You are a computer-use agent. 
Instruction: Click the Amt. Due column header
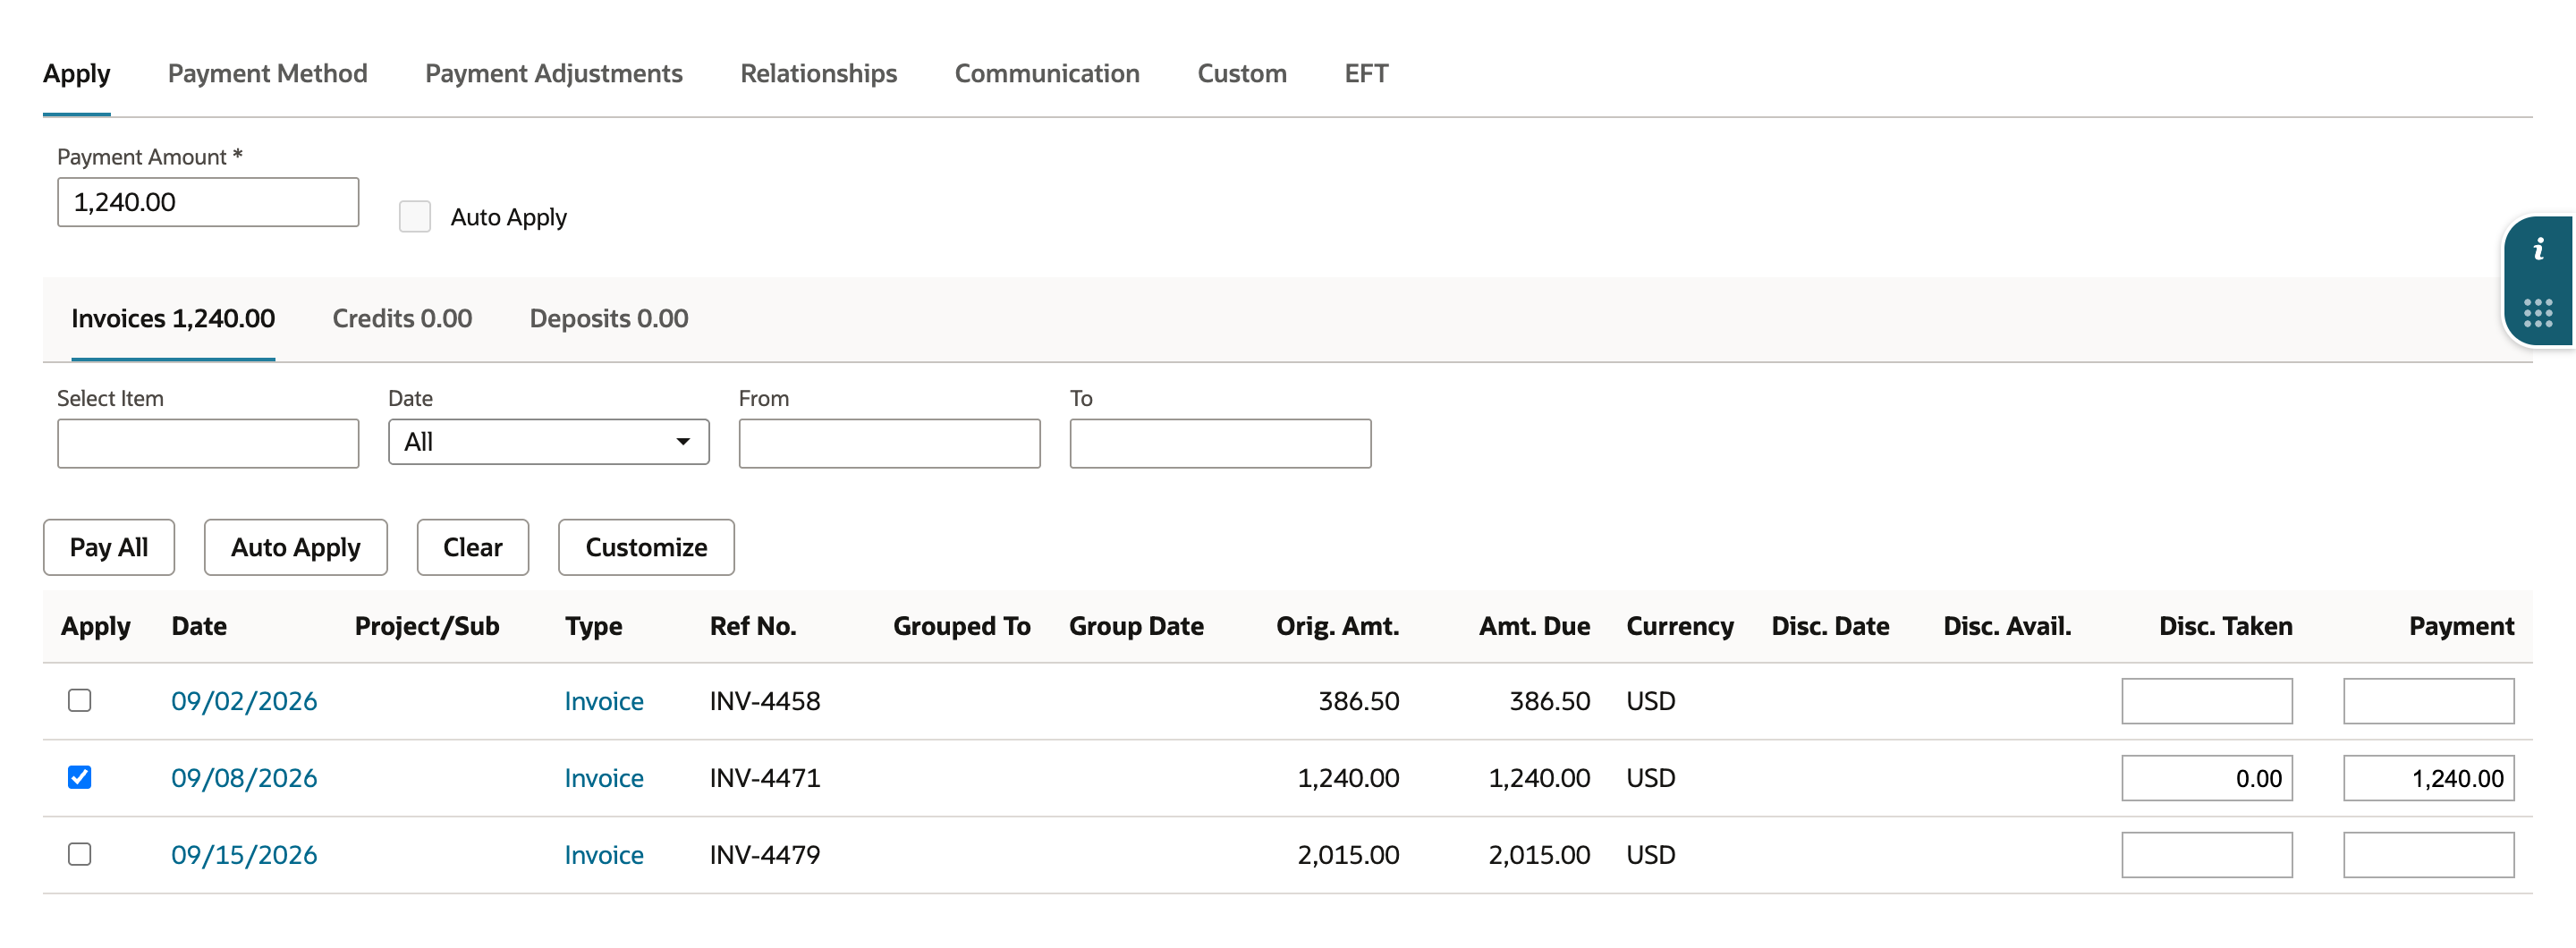coord(1534,626)
